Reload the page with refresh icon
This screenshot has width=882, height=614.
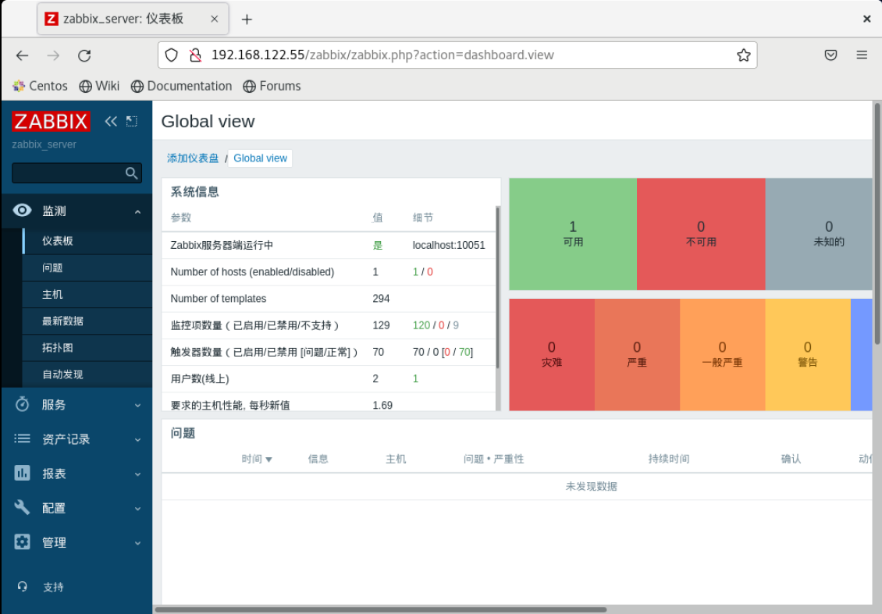pyautogui.click(x=84, y=55)
